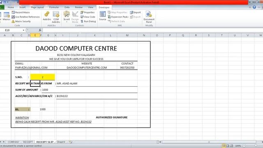Open control Properties
The width and height of the screenshot is (263, 148).
pos(88,12)
